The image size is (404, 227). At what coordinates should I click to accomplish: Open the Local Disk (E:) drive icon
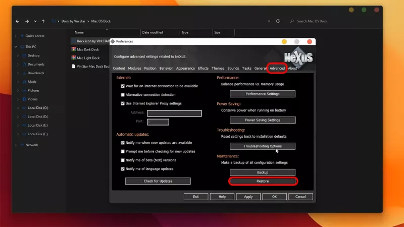(x=24, y=125)
